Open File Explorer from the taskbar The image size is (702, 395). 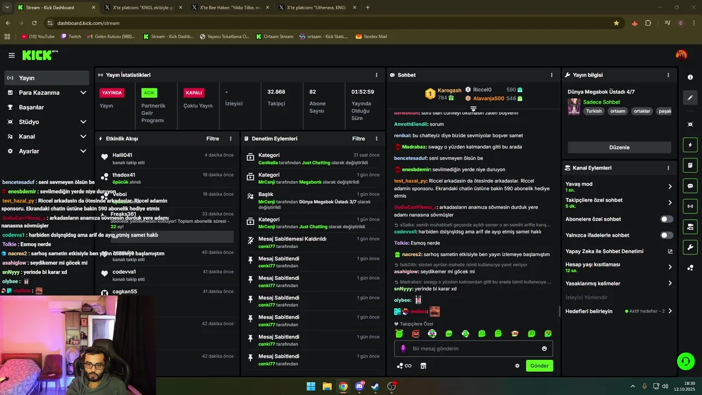pos(327,386)
